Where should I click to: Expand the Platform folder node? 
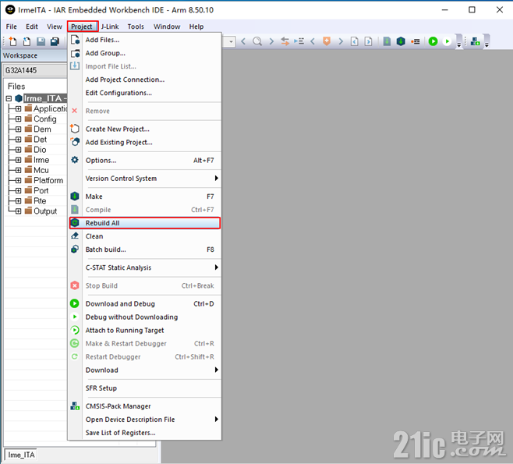(19, 180)
